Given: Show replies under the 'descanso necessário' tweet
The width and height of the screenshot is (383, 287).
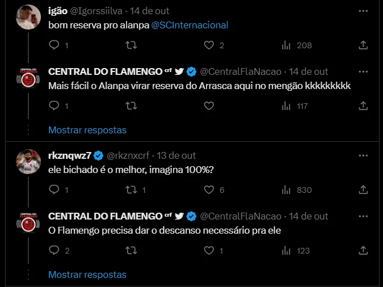Looking at the screenshot, I should [87, 275].
